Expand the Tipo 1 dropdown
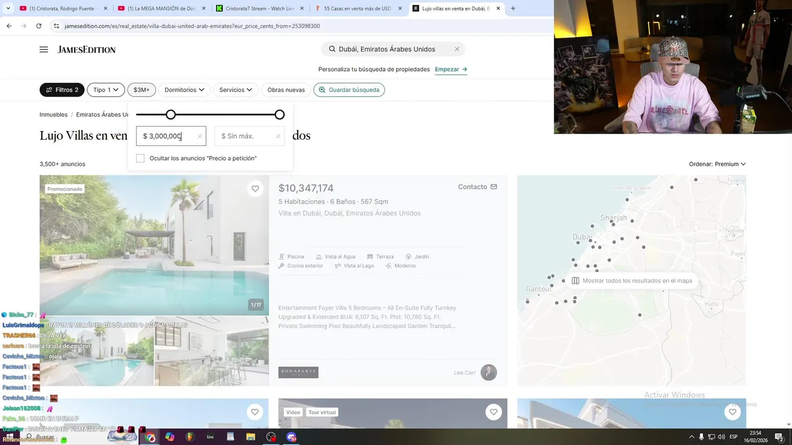 coord(106,90)
